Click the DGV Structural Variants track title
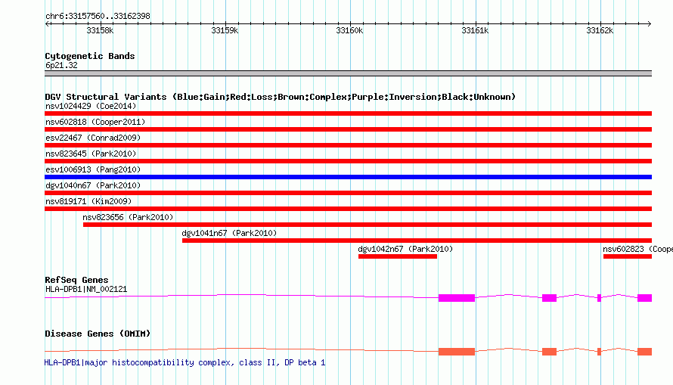Screen dimensions: 673x385 [281, 97]
